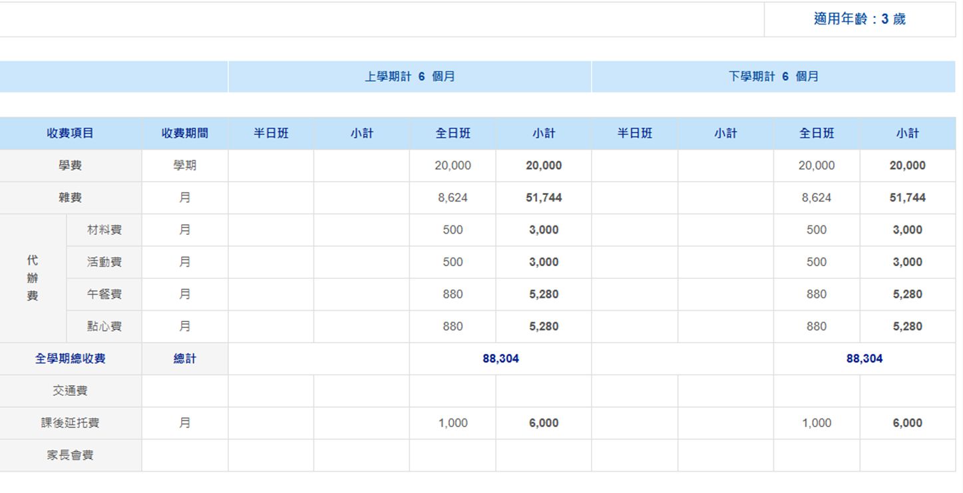Click the 活動費 row label
This screenshot has width=963, height=493.
(x=104, y=262)
